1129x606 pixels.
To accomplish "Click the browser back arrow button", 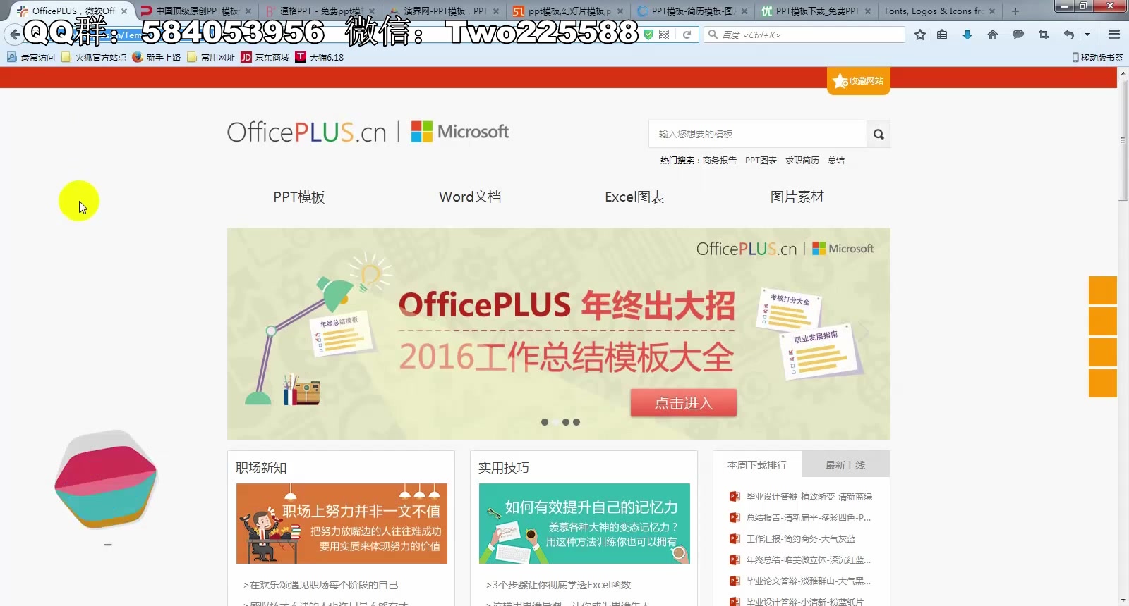I will click(x=14, y=35).
